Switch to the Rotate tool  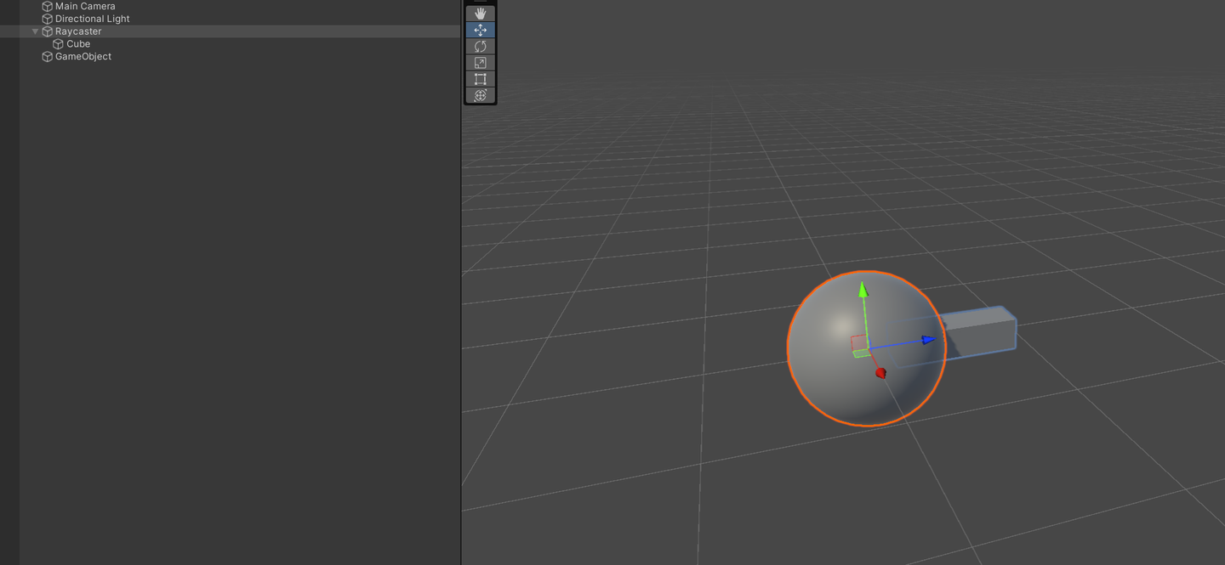480,46
